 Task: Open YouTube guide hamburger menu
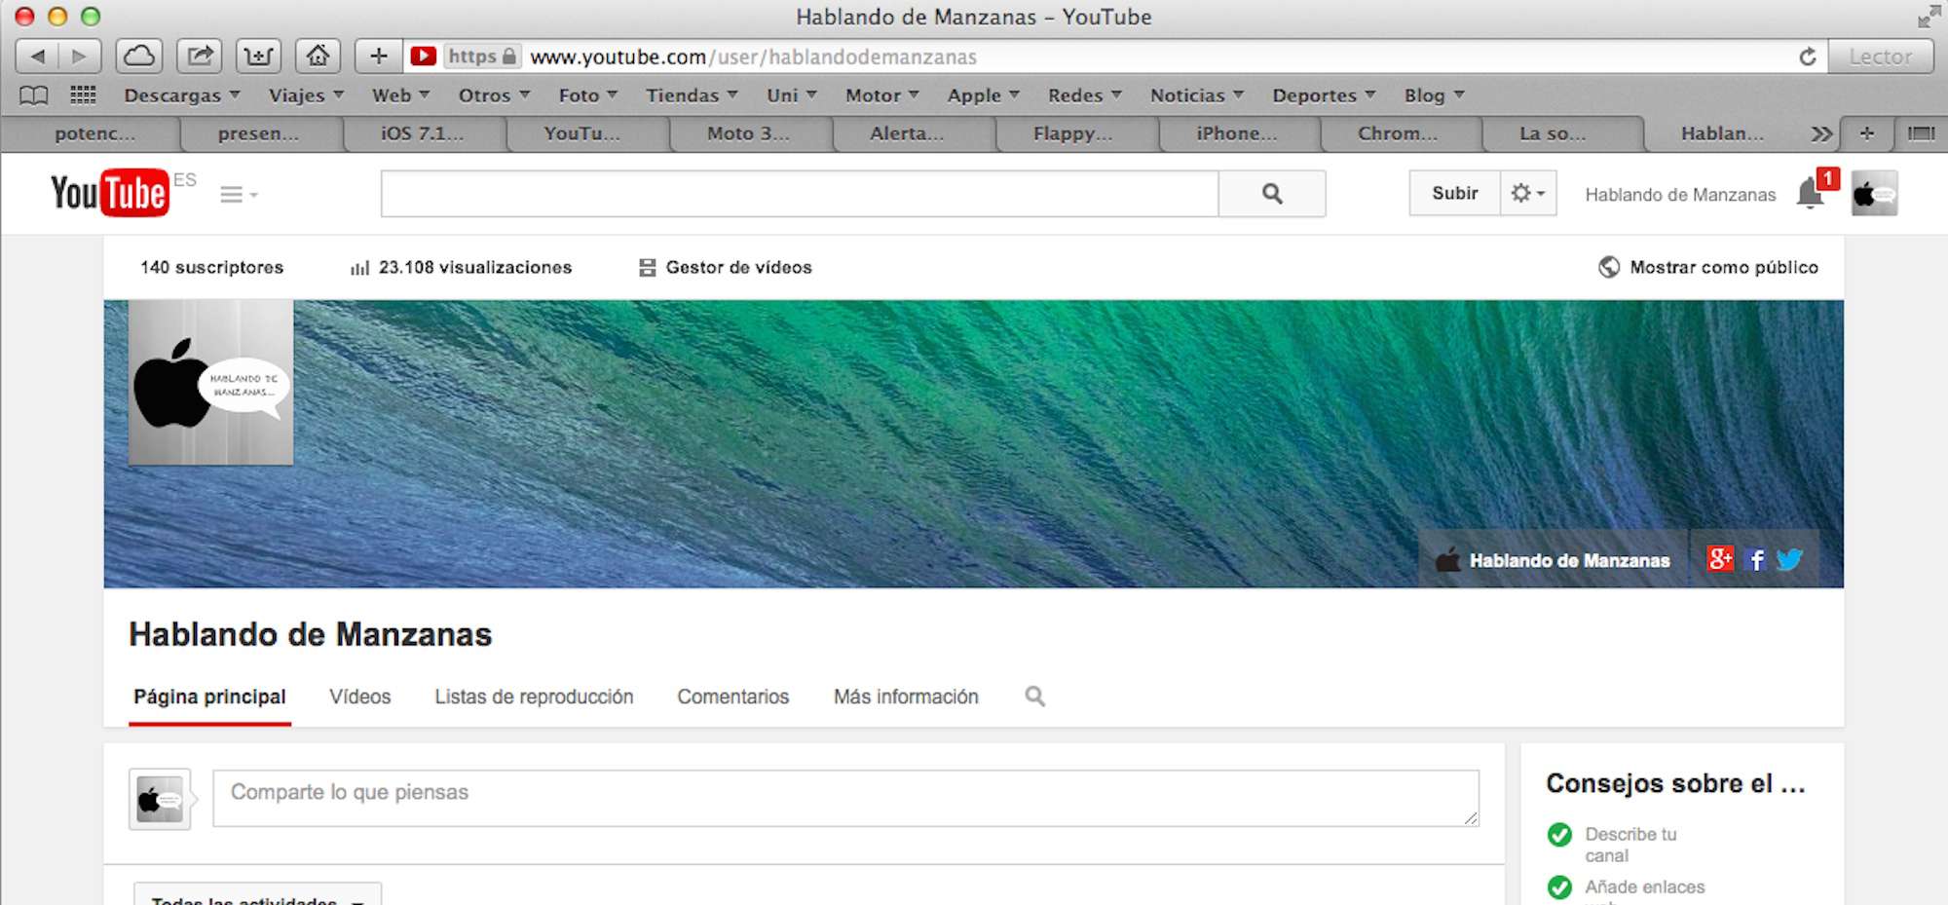pyautogui.click(x=238, y=195)
